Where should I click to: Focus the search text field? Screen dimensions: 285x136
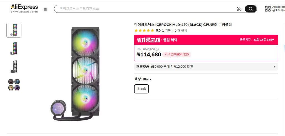(x=145, y=9)
